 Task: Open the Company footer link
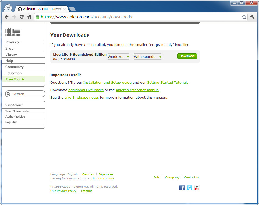click(x=172, y=177)
